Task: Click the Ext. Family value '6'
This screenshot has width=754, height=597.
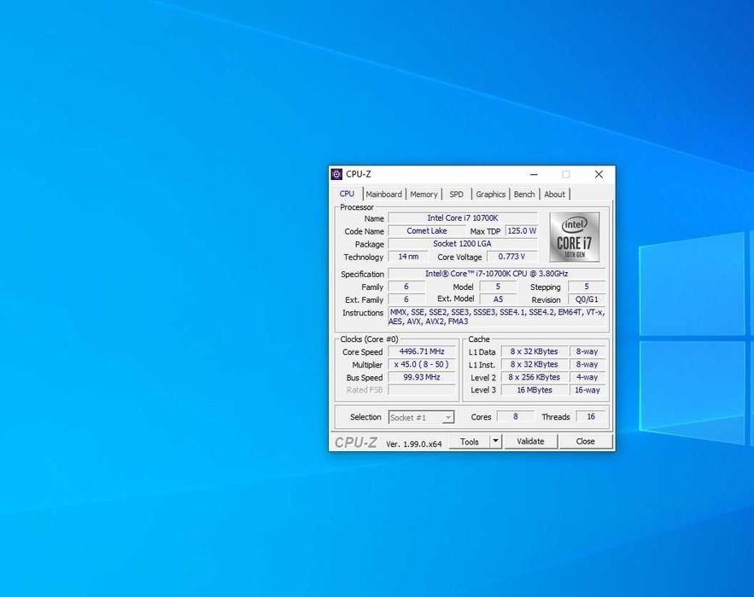Action: (x=406, y=299)
